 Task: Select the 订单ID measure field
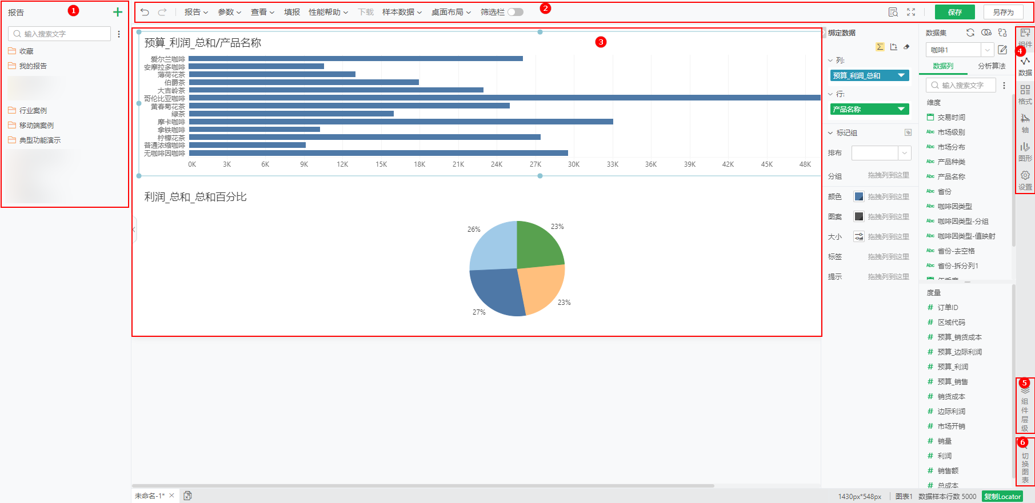(948, 307)
